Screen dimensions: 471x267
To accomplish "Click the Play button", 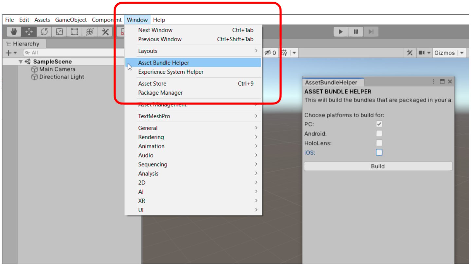I will coord(341,32).
